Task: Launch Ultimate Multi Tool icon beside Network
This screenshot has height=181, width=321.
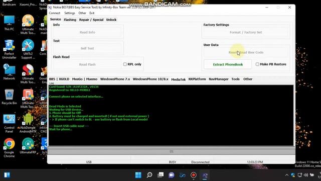Action: pos(28,74)
